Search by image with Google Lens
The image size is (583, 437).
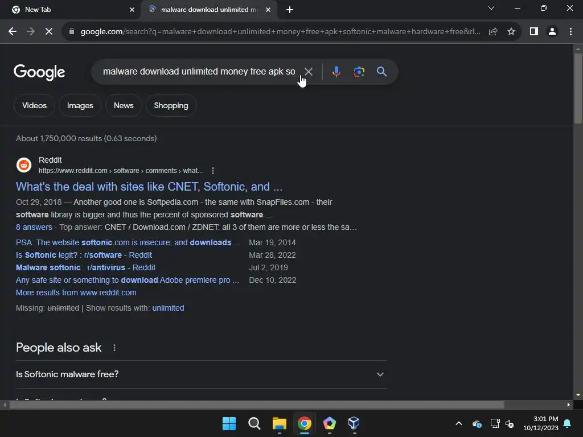click(359, 71)
